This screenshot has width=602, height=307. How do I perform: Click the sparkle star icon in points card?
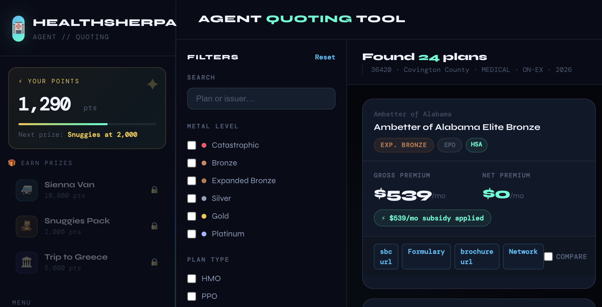point(152,84)
